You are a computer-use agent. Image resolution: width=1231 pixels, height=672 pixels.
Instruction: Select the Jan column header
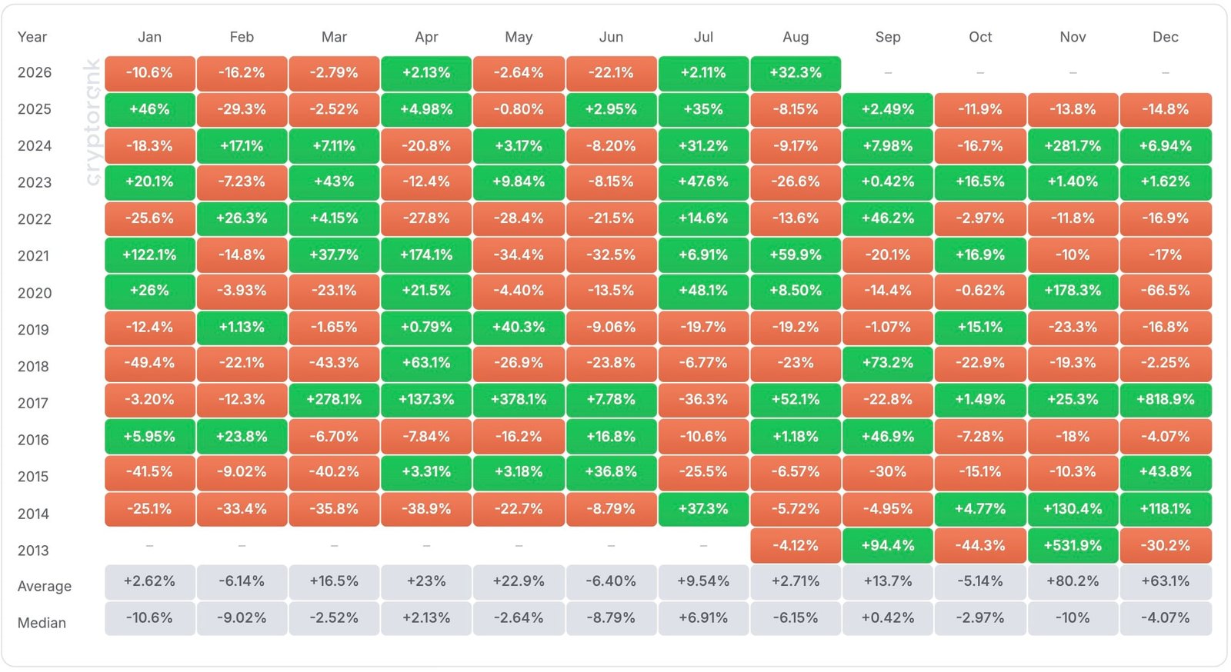point(149,37)
